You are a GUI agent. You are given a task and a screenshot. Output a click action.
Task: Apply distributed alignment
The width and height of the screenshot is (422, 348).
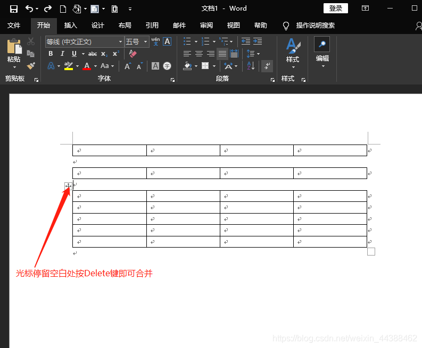[x=234, y=54]
